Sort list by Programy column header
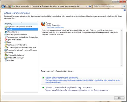The height and width of the screenshot is (102, 127). tap(21, 24)
